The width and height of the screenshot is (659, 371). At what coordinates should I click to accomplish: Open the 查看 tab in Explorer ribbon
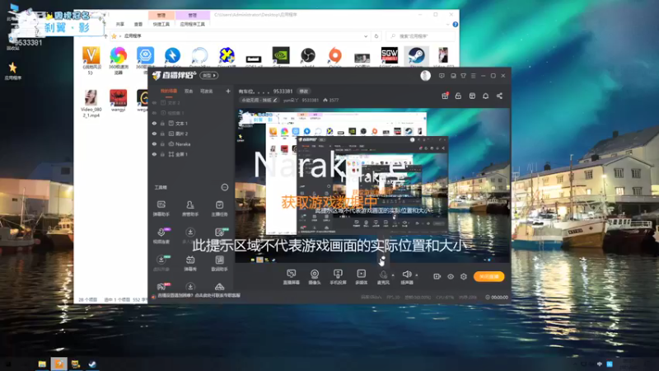138,25
